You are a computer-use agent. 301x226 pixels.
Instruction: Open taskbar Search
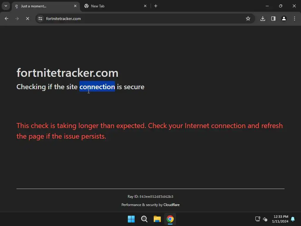(144, 219)
